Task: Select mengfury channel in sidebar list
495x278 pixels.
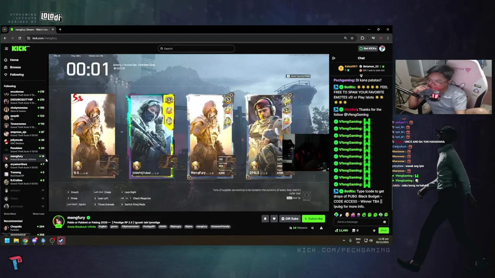Action: tap(24, 158)
